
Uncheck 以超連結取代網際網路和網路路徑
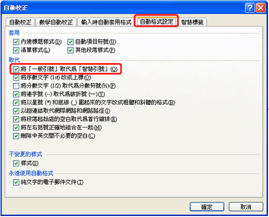tap(16, 111)
